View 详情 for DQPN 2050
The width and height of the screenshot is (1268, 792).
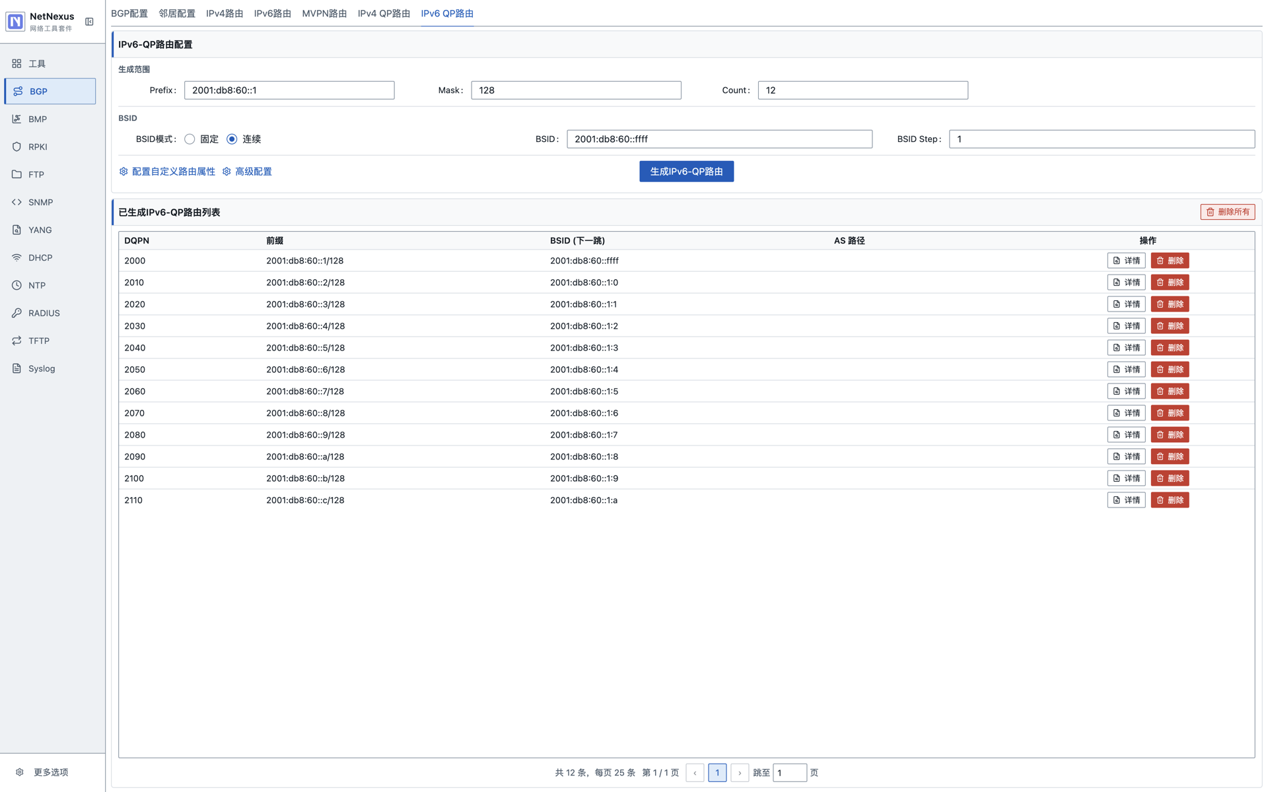[1126, 370]
